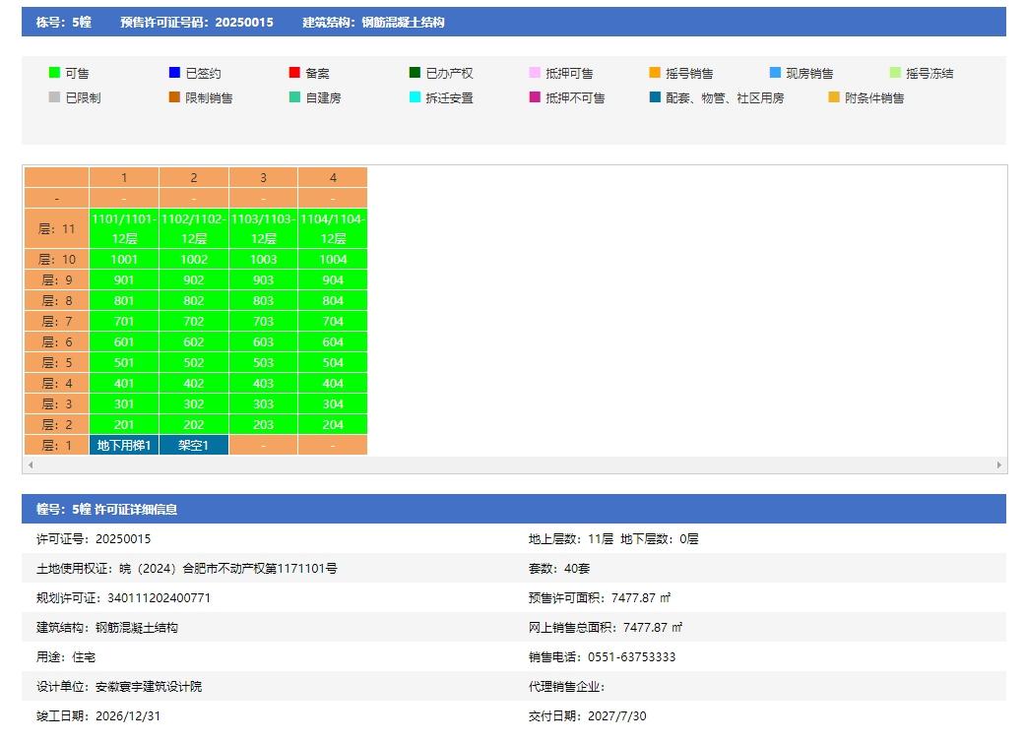Click the 交付日期: 2027/7/30 text
This screenshot has width=1025, height=741.
click(587, 716)
